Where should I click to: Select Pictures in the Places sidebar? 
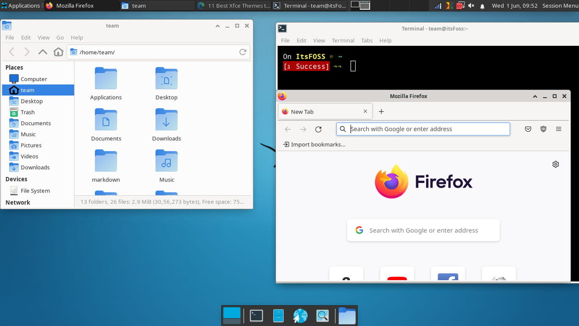pos(38,145)
